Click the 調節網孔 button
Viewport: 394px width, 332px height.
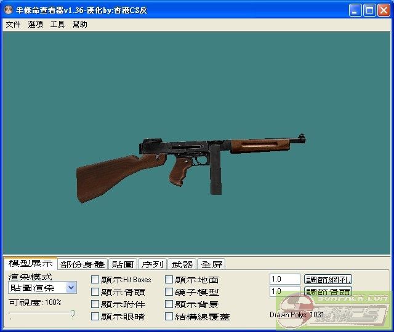328,280
